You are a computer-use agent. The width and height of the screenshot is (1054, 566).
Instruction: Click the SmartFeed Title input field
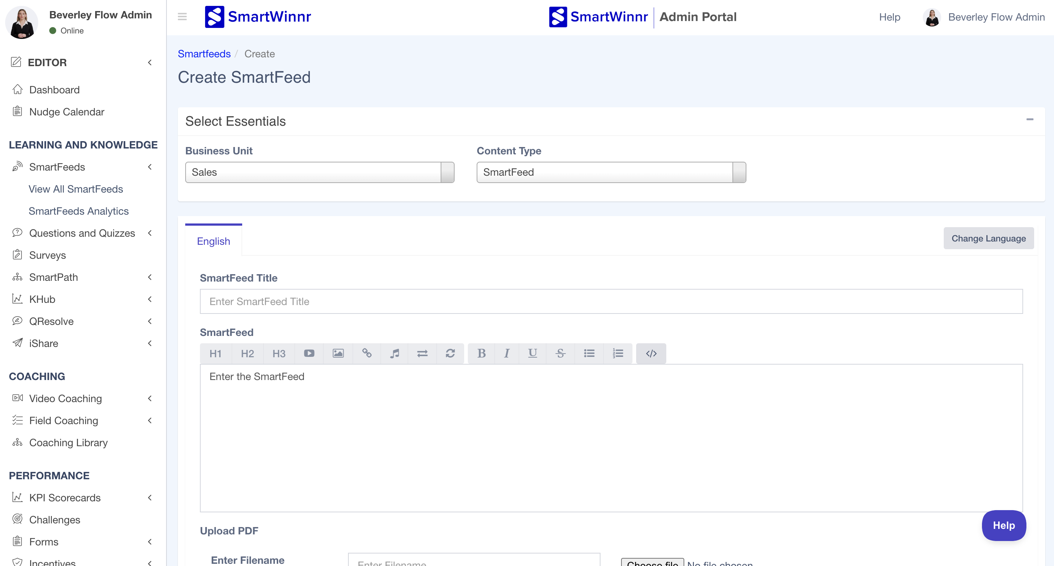[611, 302]
